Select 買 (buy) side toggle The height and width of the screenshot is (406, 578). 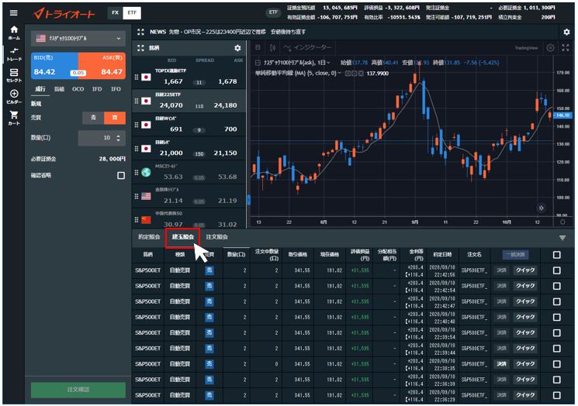(115, 118)
